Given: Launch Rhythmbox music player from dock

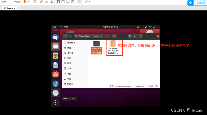Looking at the screenshot, I should [x=55, y=56].
